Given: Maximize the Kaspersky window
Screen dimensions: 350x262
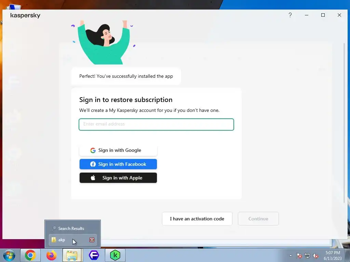Looking at the screenshot, I should [323, 15].
